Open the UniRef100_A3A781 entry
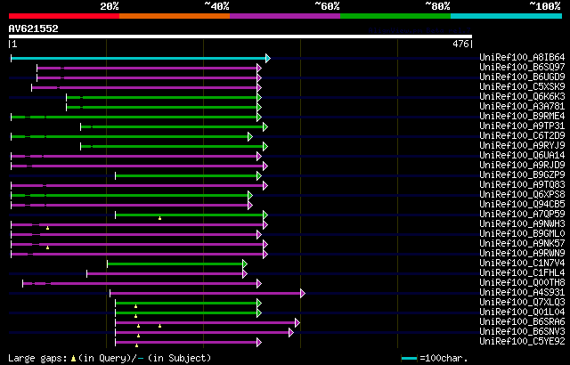The width and height of the screenshot is (570, 365). [x=522, y=107]
